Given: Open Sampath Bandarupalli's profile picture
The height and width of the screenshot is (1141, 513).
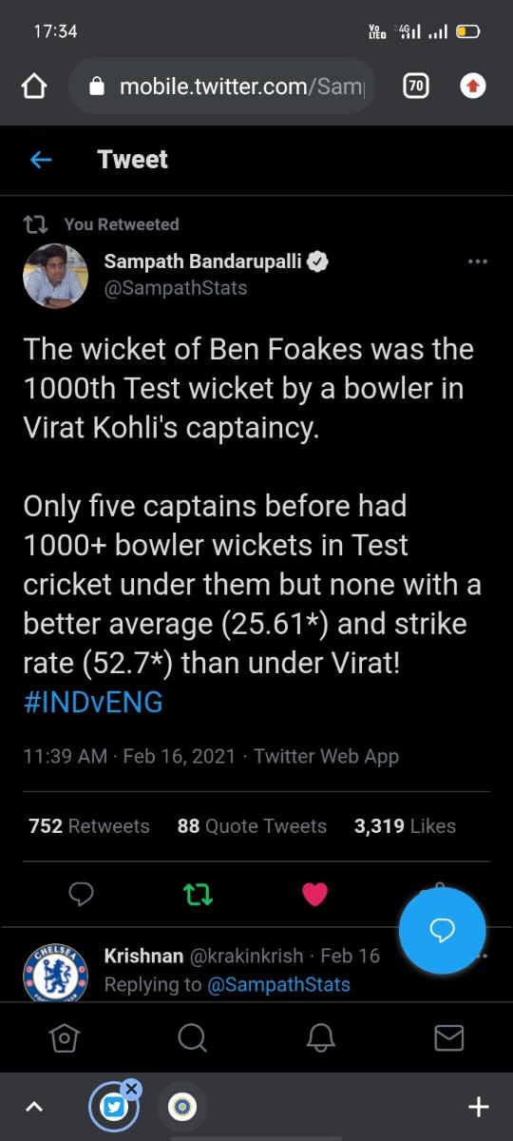Looking at the screenshot, I should point(55,276).
